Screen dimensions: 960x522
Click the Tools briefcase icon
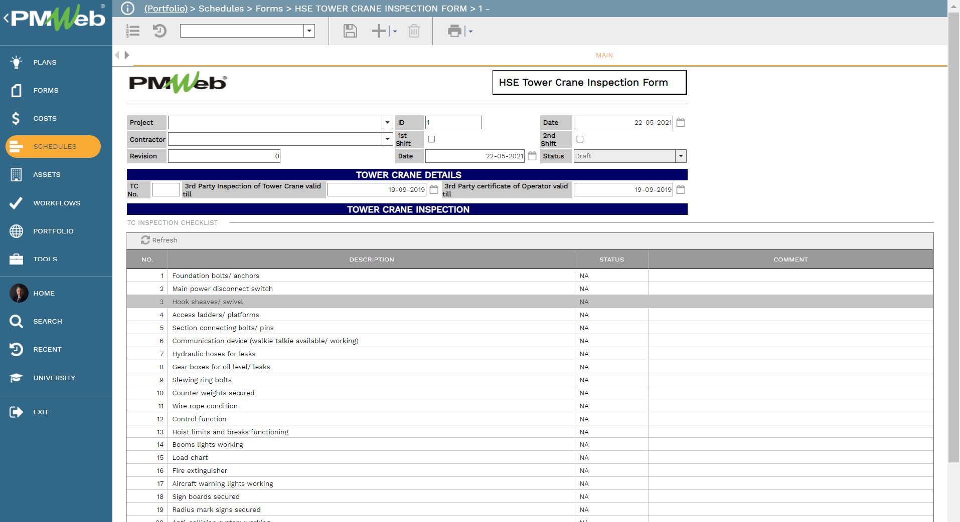[x=16, y=259]
